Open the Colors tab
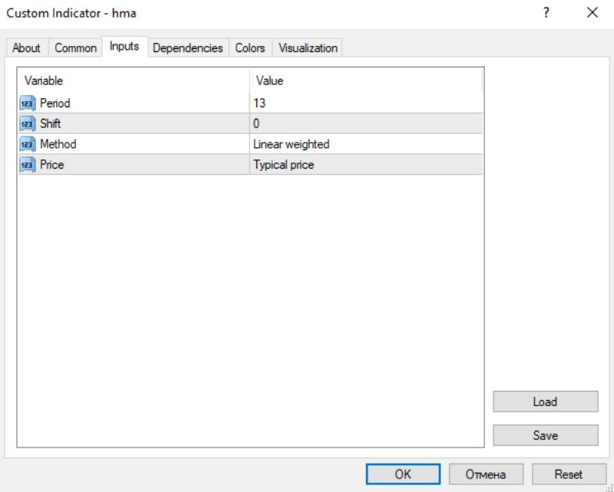The image size is (614, 492). [249, 48]
